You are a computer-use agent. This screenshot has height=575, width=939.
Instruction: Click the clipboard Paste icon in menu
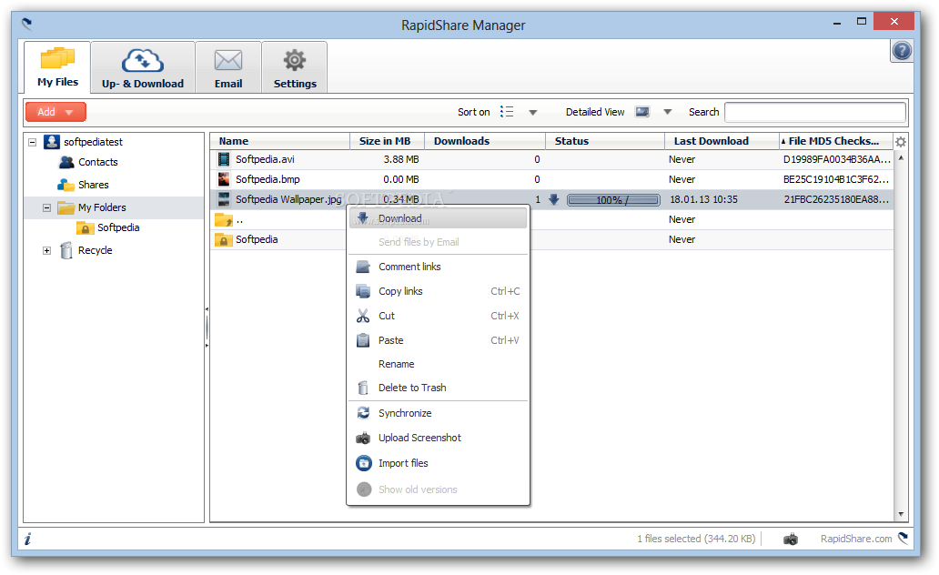click(363, 340)
